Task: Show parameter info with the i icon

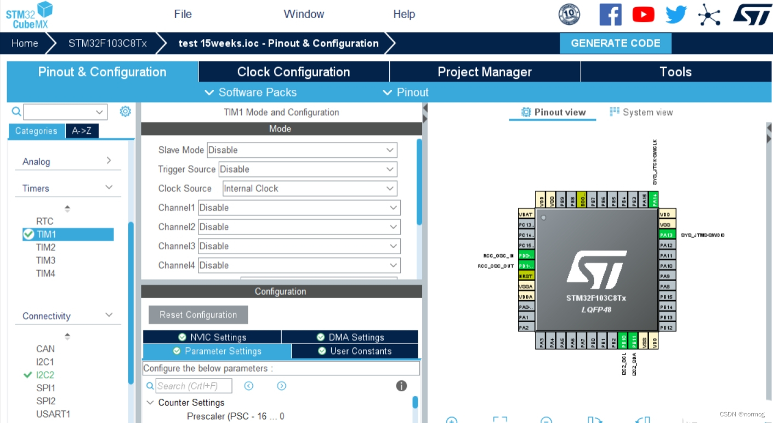Action: 401,386
